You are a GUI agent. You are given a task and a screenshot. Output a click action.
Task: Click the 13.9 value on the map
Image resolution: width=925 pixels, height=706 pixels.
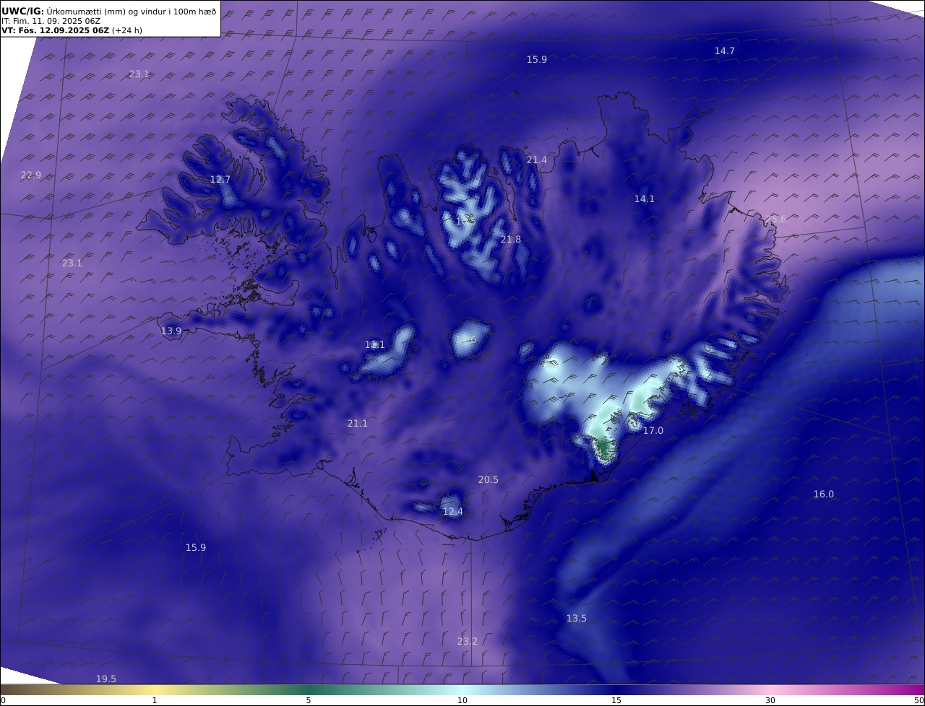[x=171, y=331]
